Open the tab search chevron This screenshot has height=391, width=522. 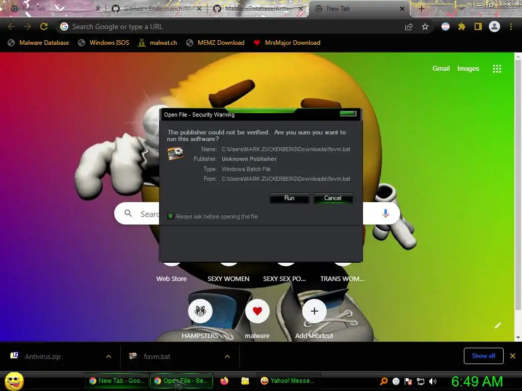461,8
